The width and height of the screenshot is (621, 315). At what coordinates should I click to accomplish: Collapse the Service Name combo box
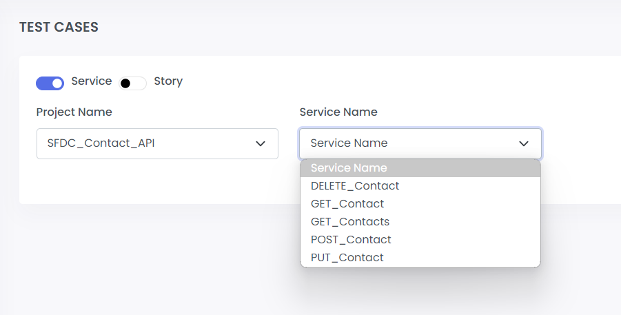(420, 143)
